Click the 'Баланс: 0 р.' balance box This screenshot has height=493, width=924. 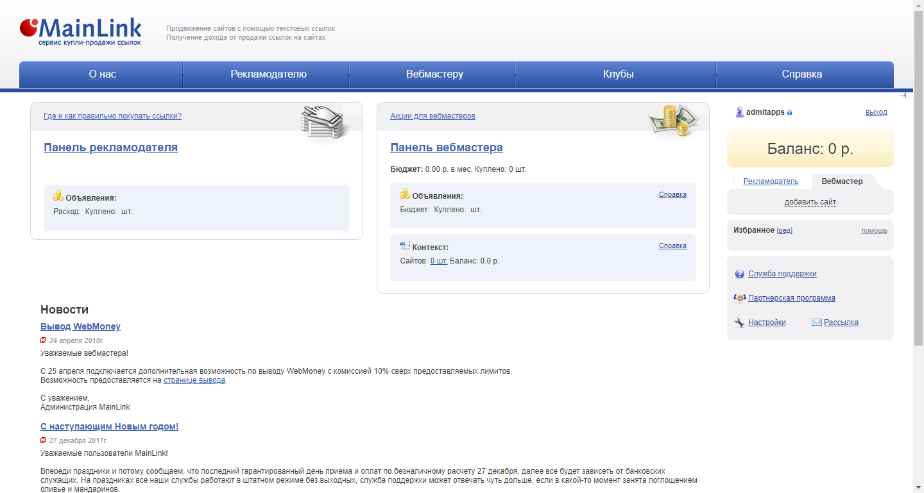pyautogui.click(x=810, y=149)
